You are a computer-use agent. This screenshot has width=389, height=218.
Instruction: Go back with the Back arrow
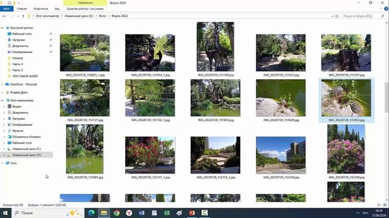[4, 16]
